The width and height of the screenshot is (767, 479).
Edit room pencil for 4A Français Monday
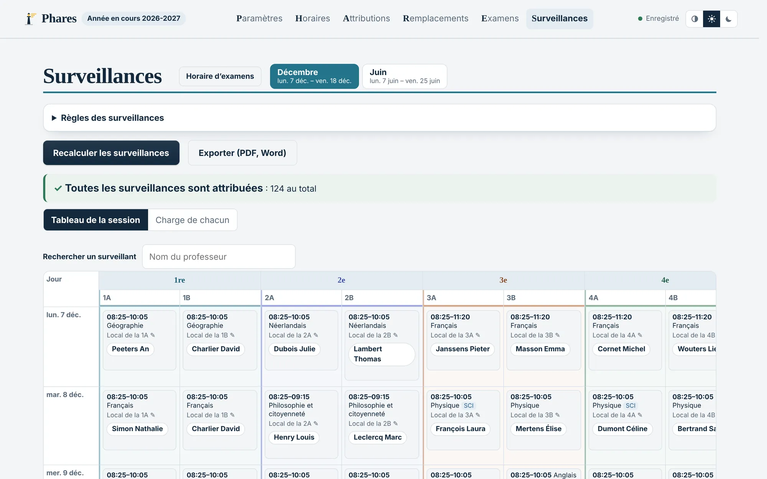[x=640, y=335]
